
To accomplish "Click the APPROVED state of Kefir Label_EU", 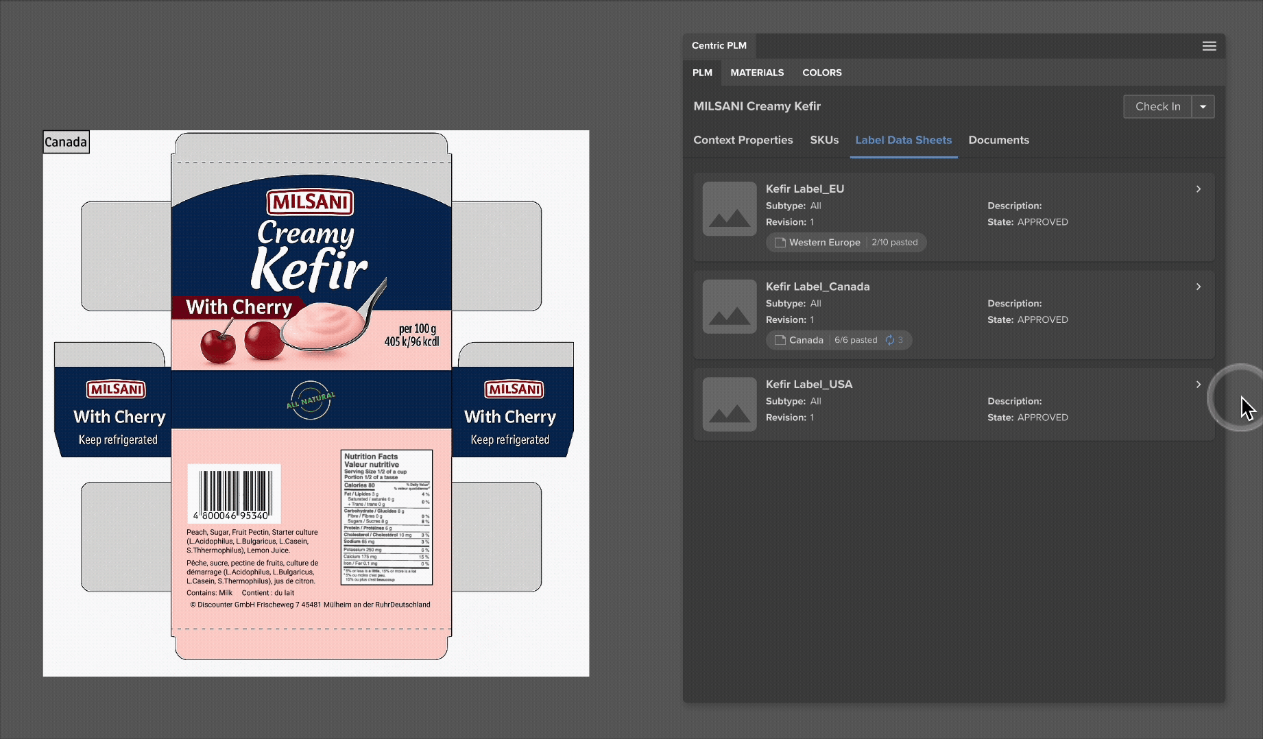I will tap(1042, 222).
